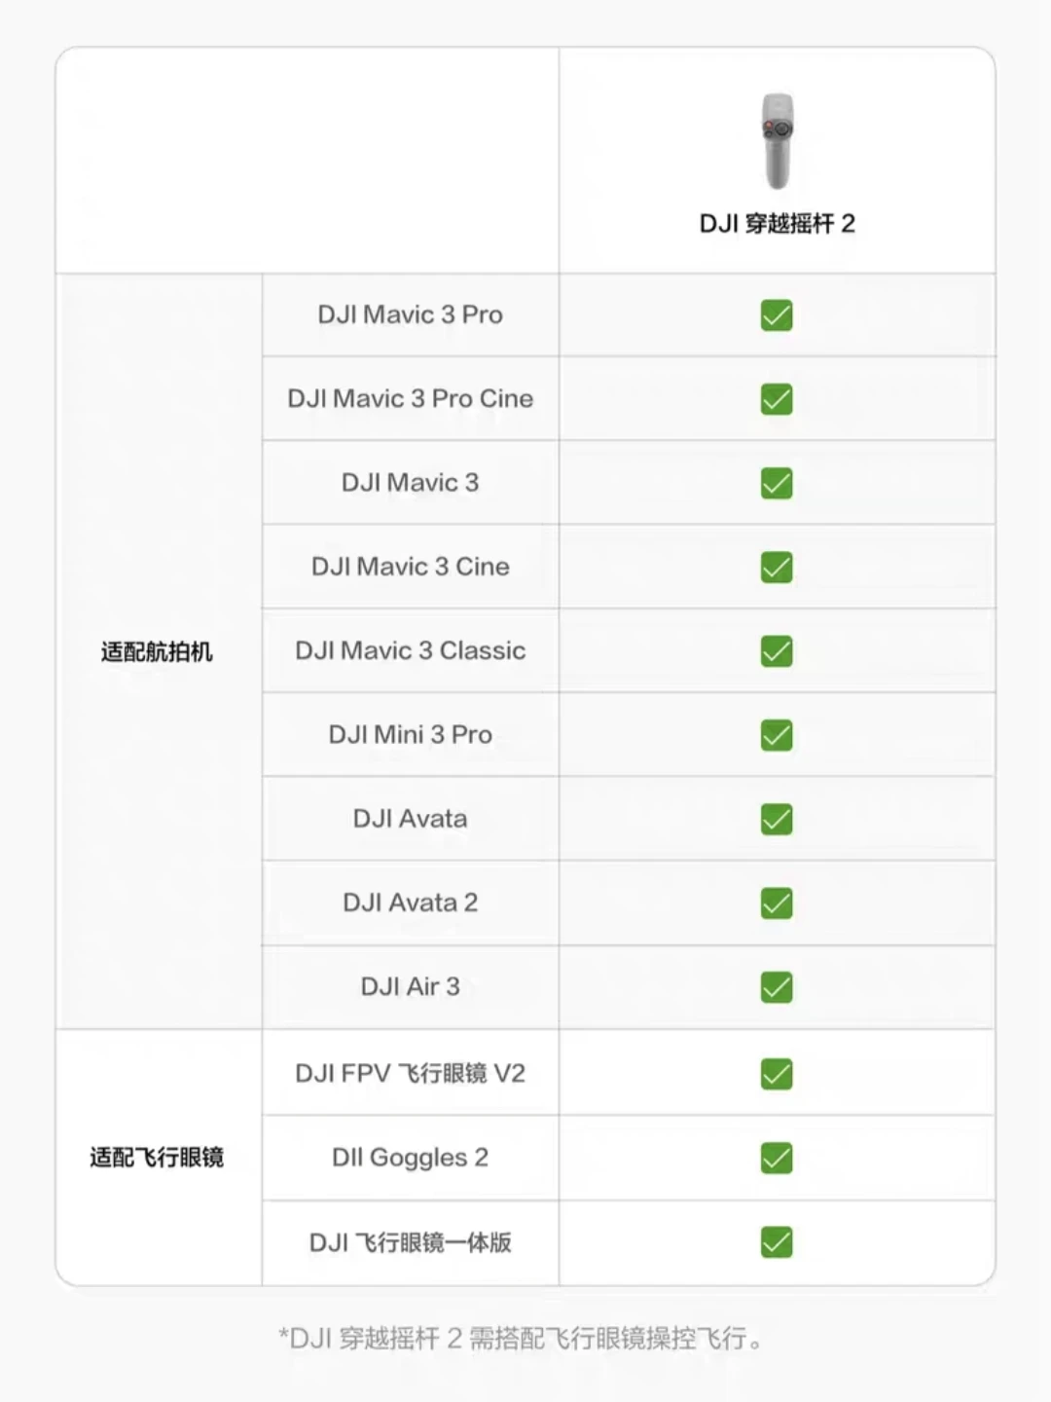The height and width of the screenshot is (1402, 1051).
Task: Click the footnote about 飞行眼镜操控飞行
Action: pos(523,1339)
